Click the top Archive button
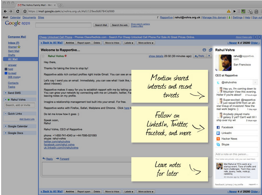This screenshot has height=195, width=262. [70, 43]
